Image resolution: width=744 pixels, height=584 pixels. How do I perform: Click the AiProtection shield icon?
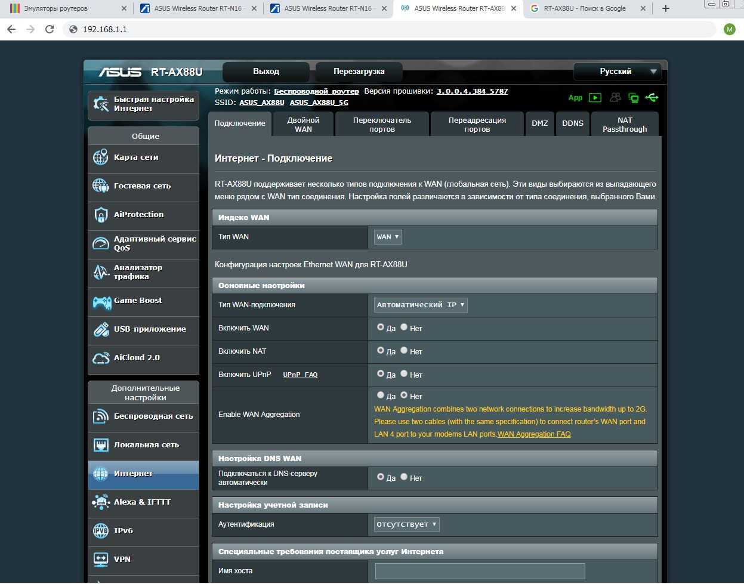(100, 215)
